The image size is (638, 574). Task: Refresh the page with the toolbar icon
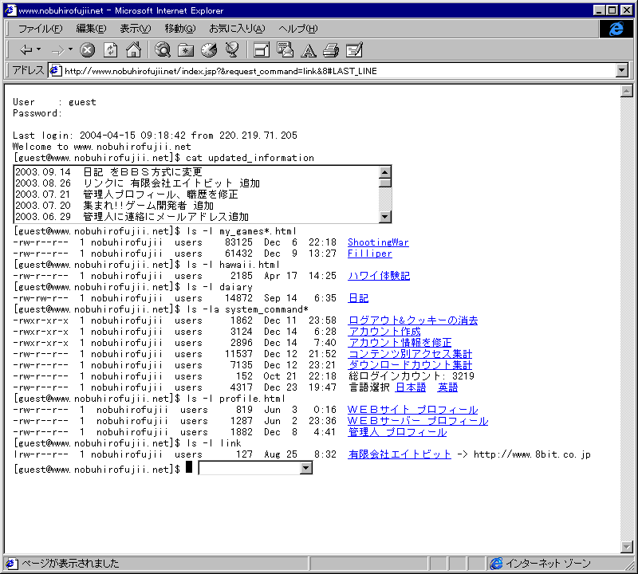(111, 50)
